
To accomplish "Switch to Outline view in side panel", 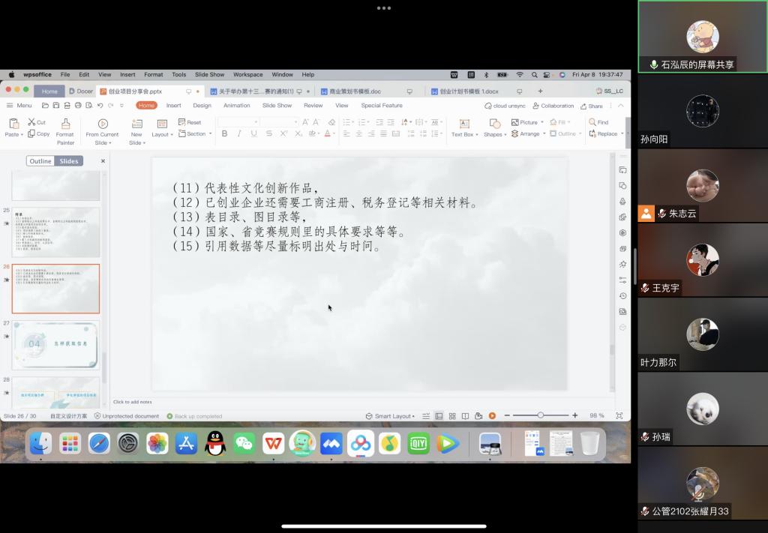I will pyautogui.click(x=40, y=161).
